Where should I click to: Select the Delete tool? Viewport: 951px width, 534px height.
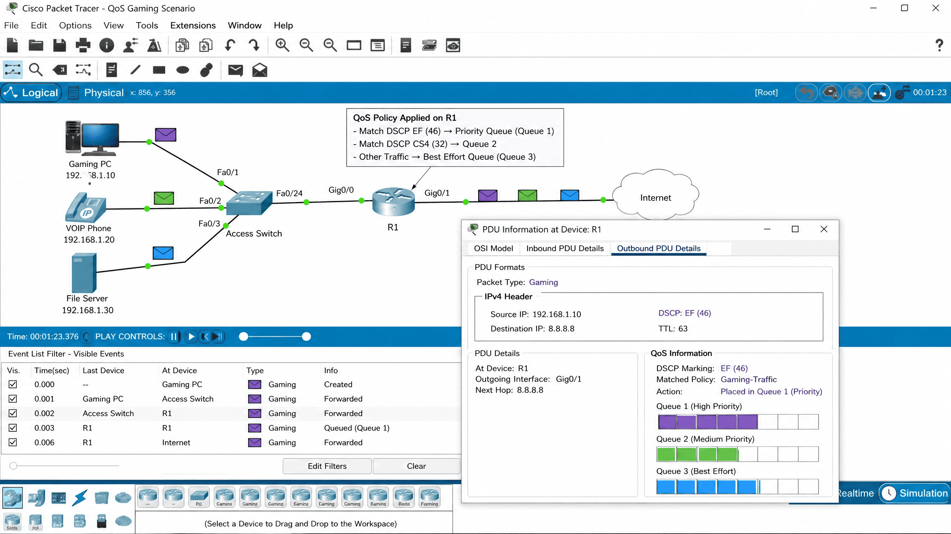coord(60,70)
